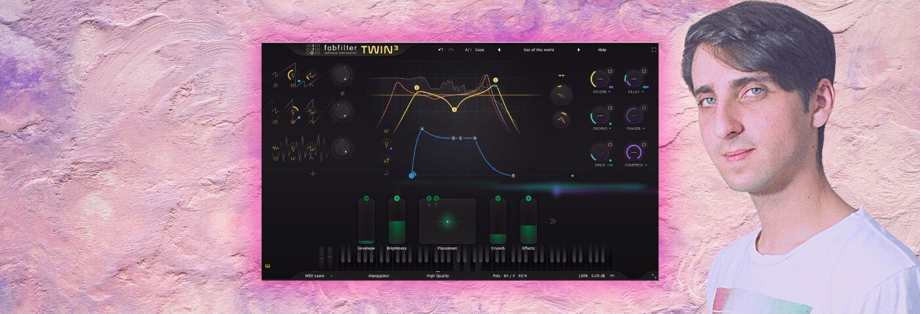Select the noise waveform icon of oscillator three

pyautogui.click(x=276, y=148)
